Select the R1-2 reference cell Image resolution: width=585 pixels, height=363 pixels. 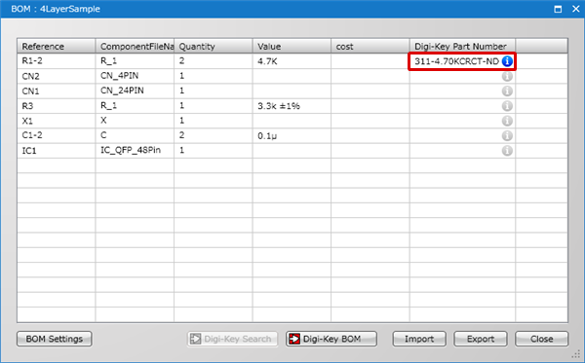tap(57, 61)
